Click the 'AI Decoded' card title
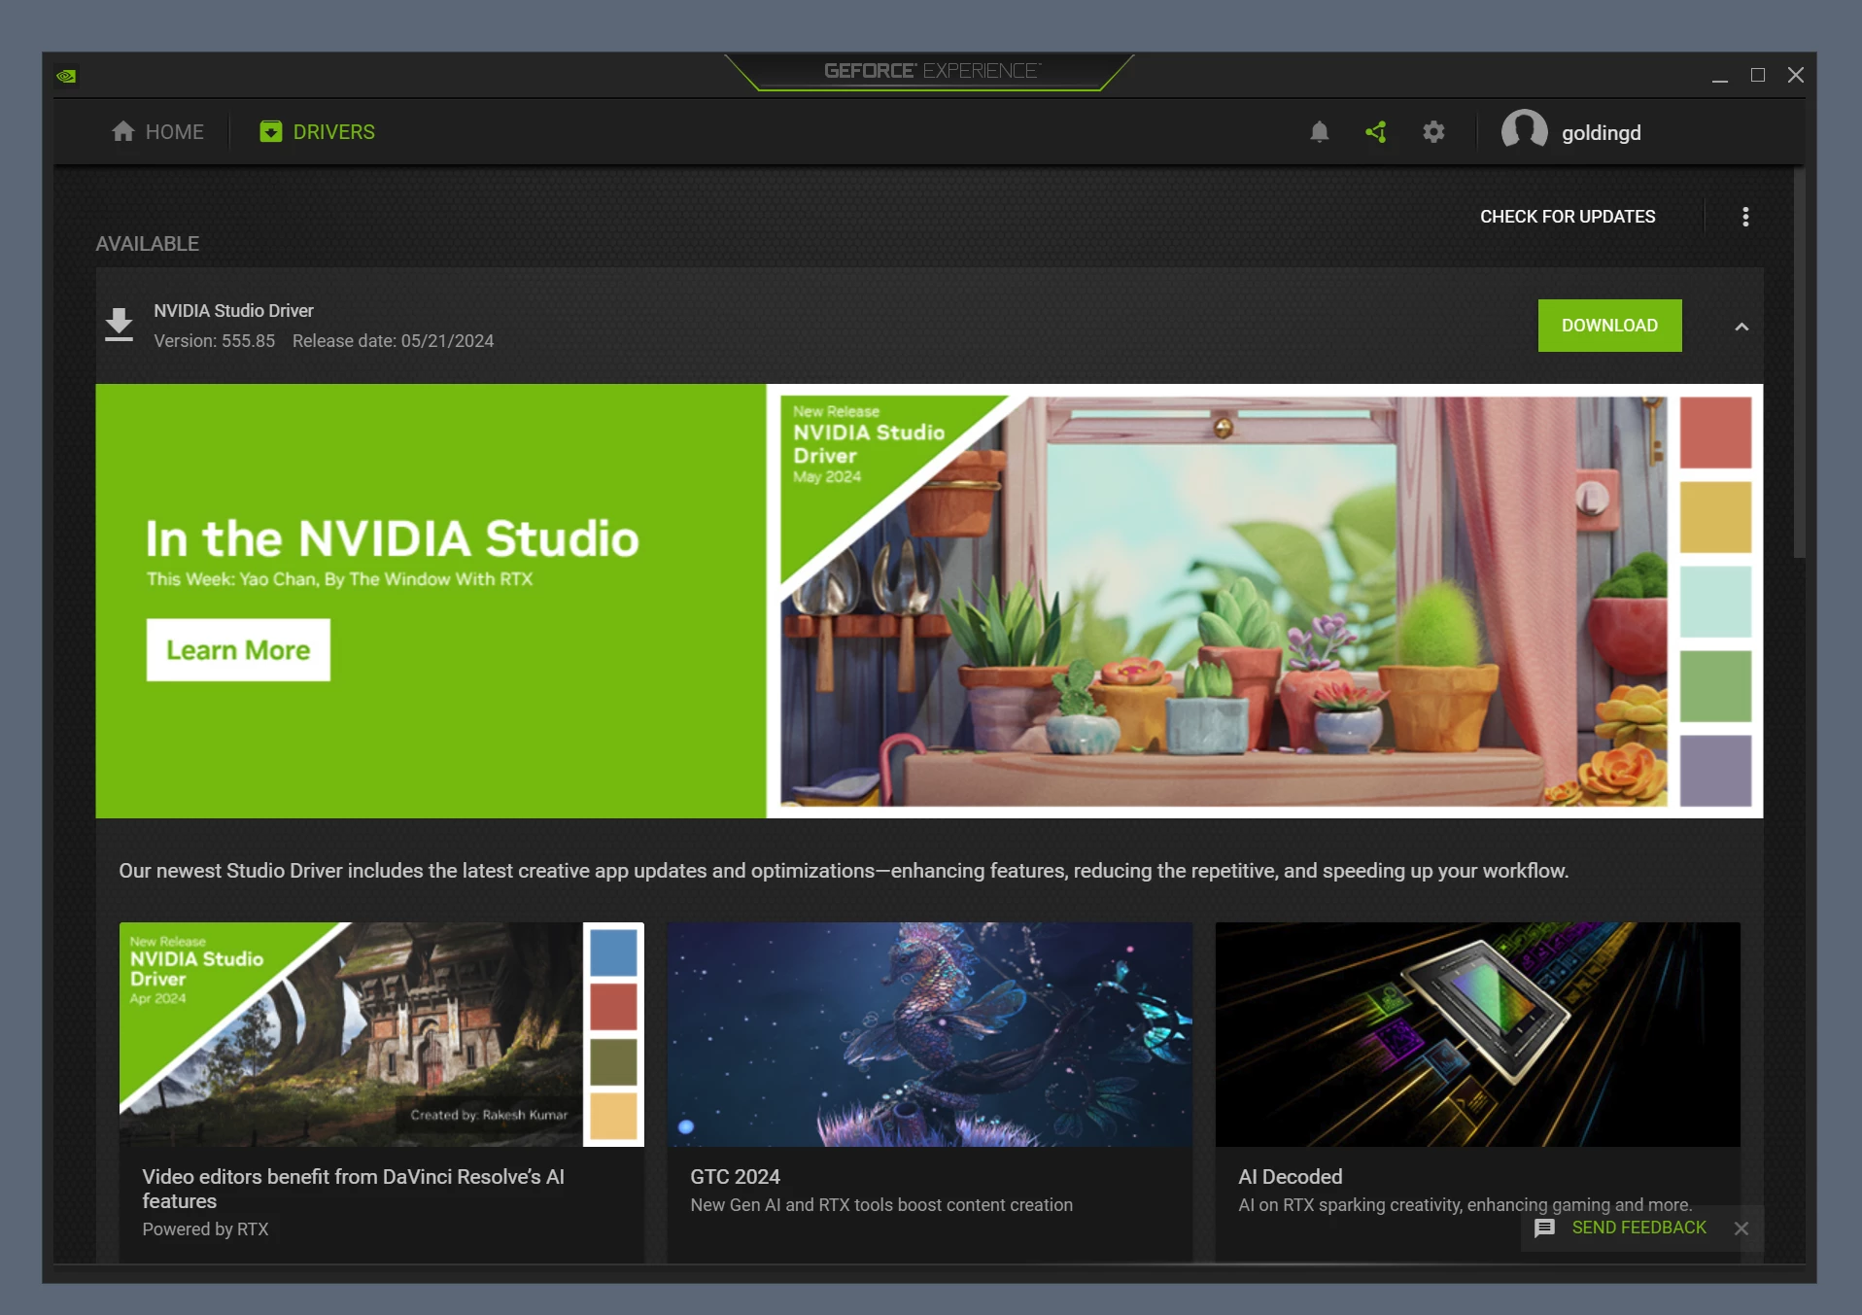The width and height of the screenshot is (1862, 1315). pyautogui.click(x=1290, y=1177)
